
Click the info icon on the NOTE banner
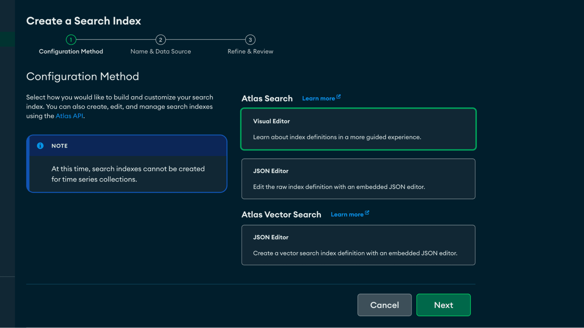click(x=41, y=145)
